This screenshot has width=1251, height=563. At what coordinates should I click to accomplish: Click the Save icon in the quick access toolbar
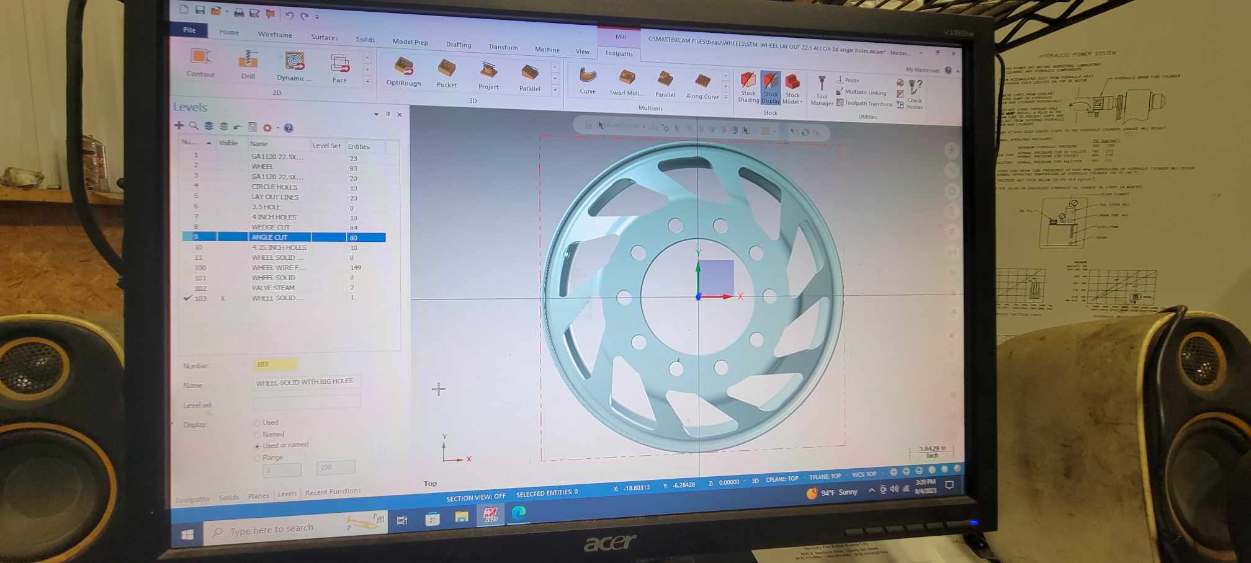[200, 10]
